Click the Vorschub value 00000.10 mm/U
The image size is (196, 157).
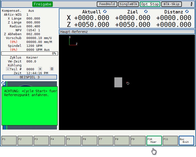coord(39,38)
